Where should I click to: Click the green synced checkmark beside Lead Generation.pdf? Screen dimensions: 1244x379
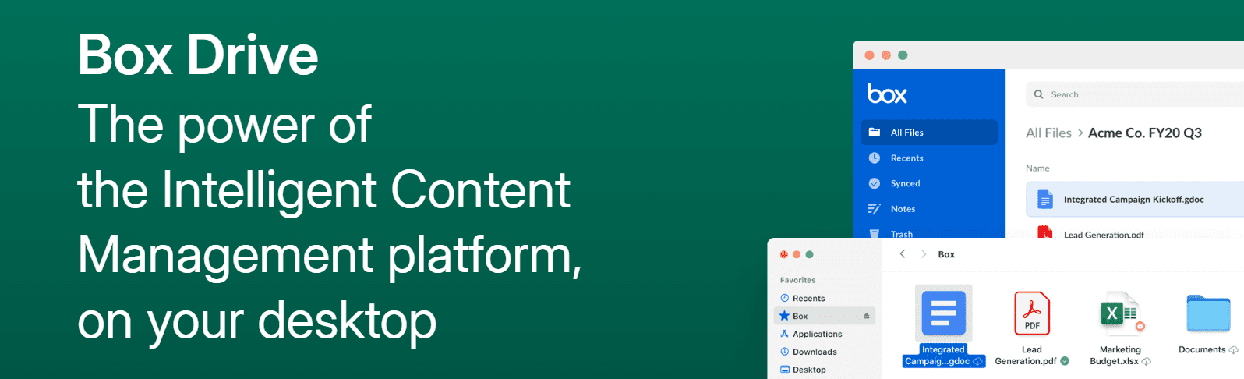coord(1065,361)
